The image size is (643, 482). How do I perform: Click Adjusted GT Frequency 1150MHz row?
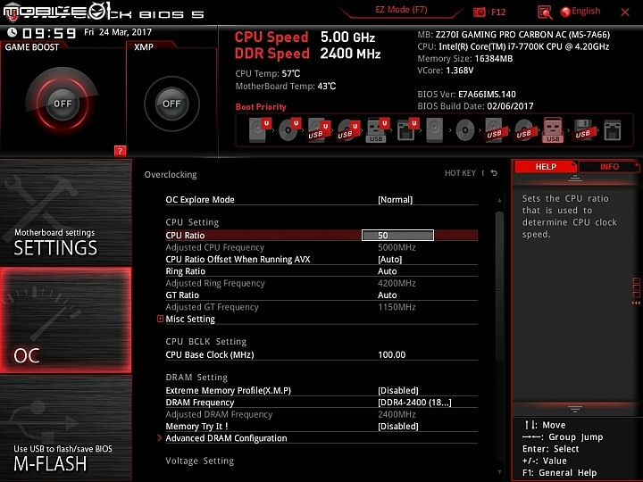pos(321,307)
